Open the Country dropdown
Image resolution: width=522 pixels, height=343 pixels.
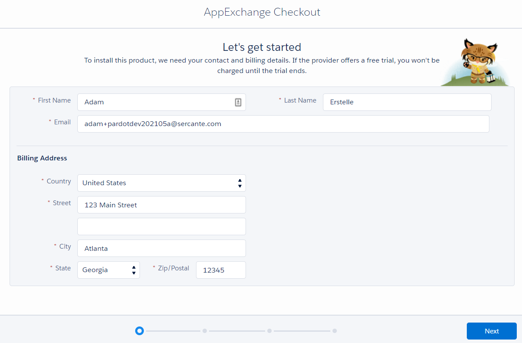162,183
